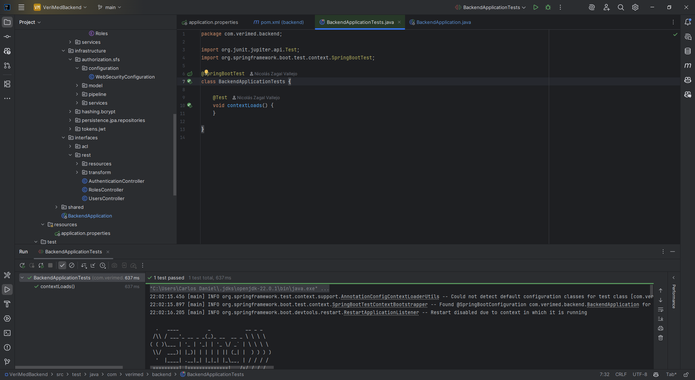Open the Services tool window
Image resolution: width=695 pixels, height=380 pixels.
pyautogui.click(x=7, y=318)
